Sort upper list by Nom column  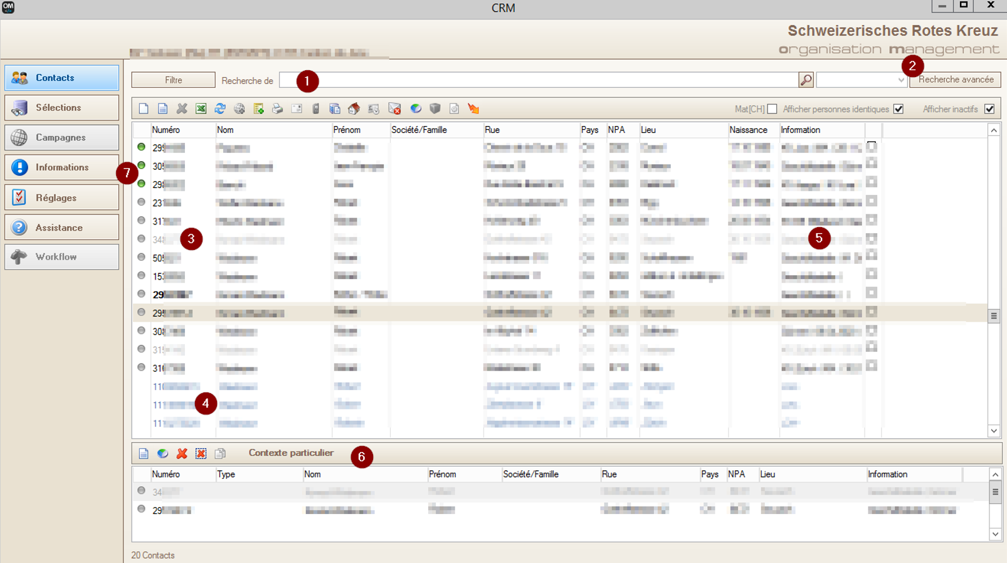click(273, 130)
